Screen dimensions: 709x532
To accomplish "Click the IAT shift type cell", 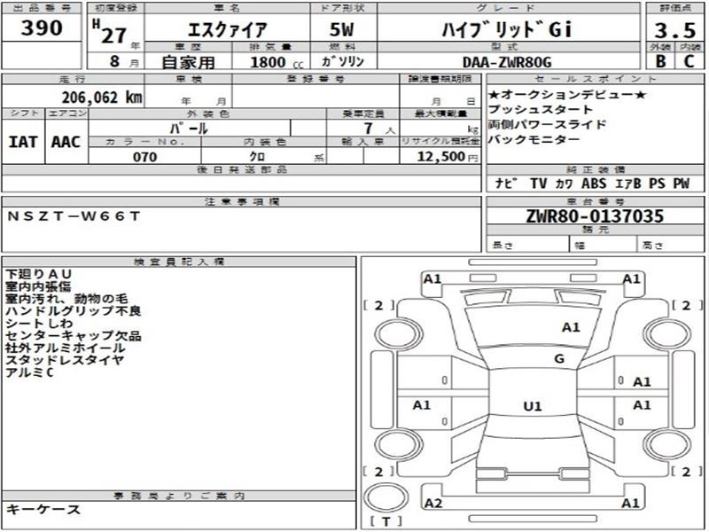I will pos(23,142).
